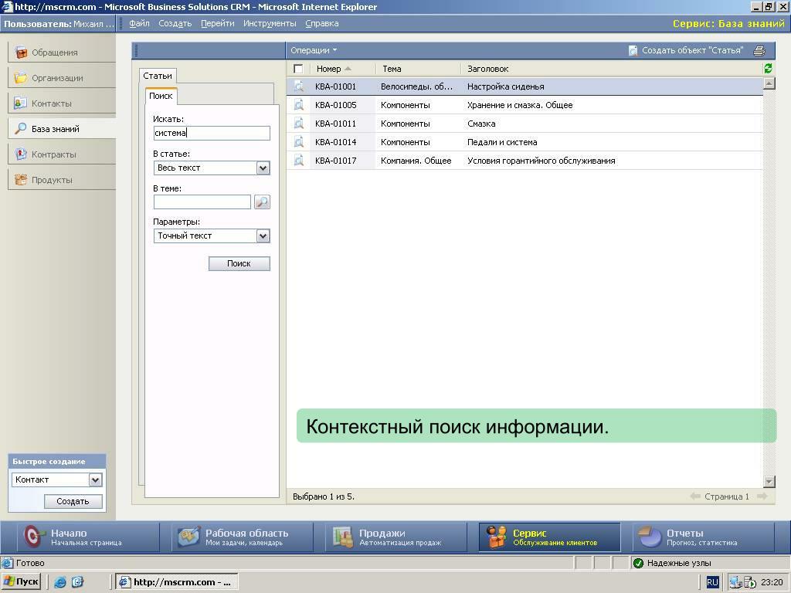Open the Параметры dropdown
The width and height of the screenshot is (791, 593).
click(263, 236)
